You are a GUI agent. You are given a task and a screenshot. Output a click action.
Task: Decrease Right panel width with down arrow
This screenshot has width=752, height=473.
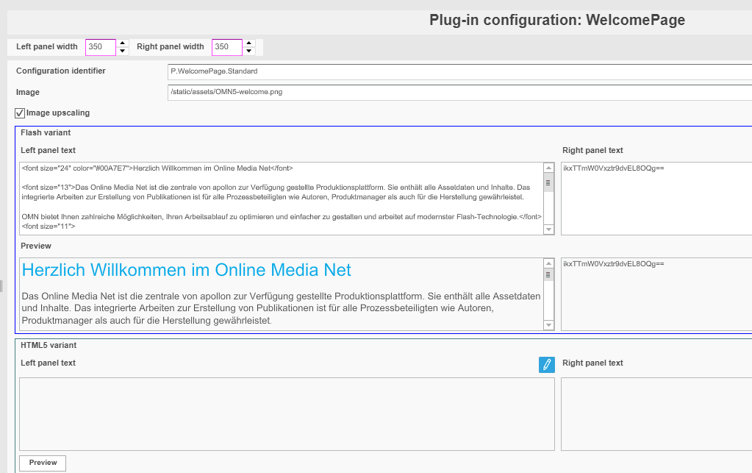(249, 51)
